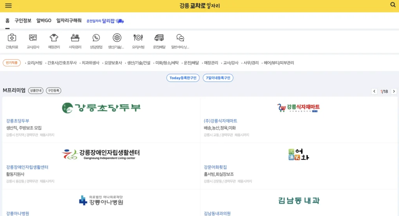Open the 달리잡 driving jobs banner

(105, 21)
